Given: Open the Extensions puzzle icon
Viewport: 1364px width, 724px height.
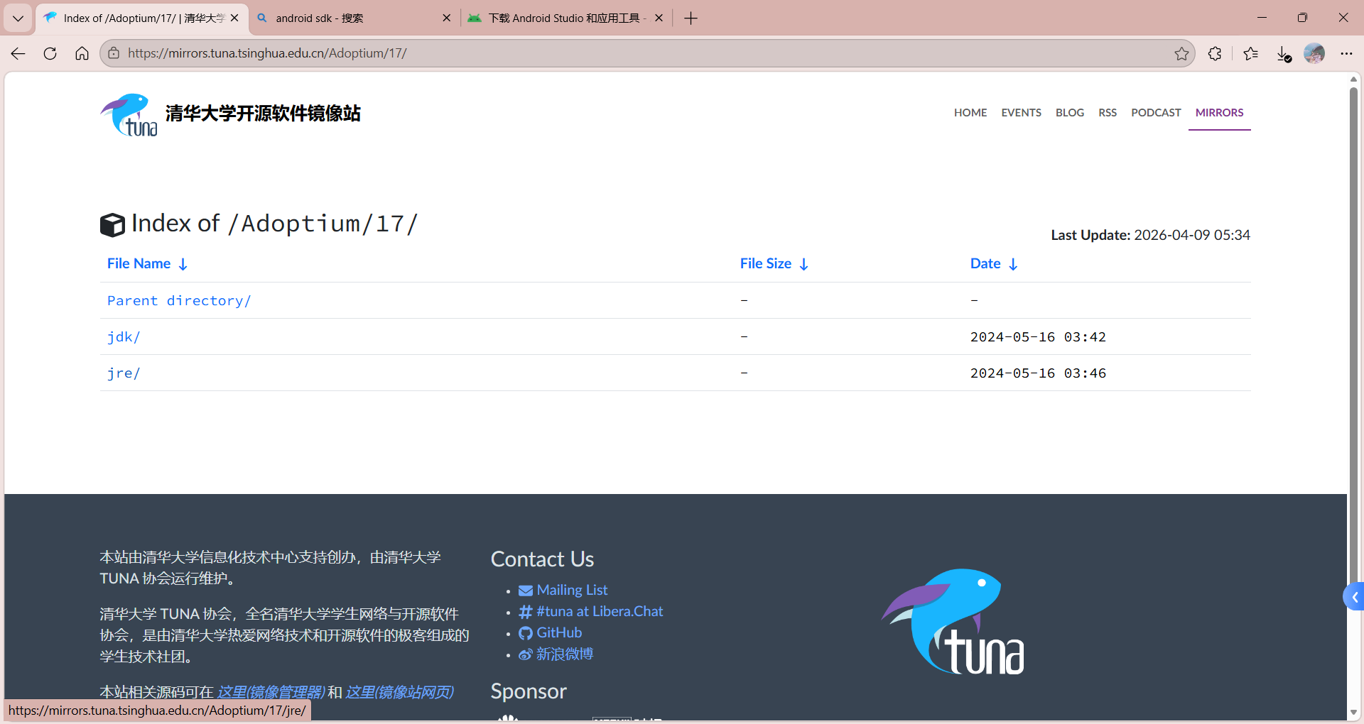Looking at the screenshot, I should [1215, 53].
